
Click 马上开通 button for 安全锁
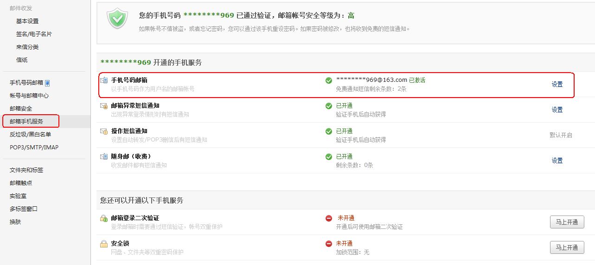click(x=567, y=247)
